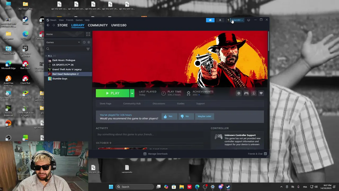339x191 pixels.
Task: Click the Steam library vertical scrollbar
Action: 269,41
